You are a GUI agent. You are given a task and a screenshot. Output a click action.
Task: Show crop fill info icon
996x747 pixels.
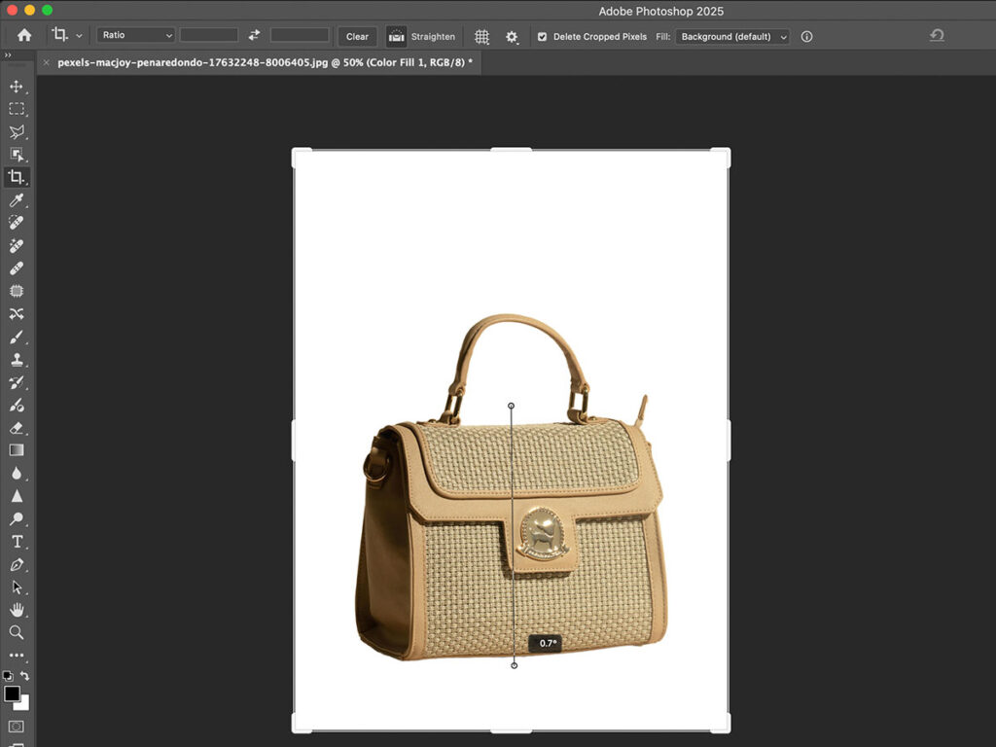(x=806, y=36)
